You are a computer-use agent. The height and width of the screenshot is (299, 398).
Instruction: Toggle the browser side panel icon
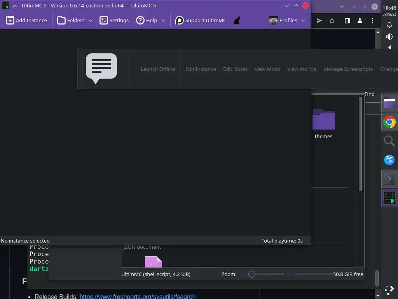pos(347,21)
